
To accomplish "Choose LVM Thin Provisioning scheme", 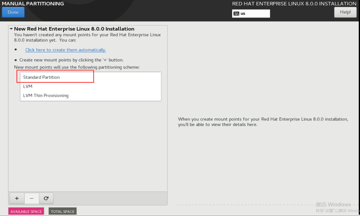I will coord(90,96).
